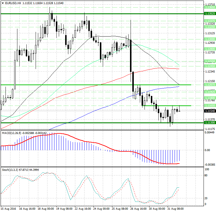Click the 1.11800 price level label
This screenshot has width=216, height=212.
click(210, 98)
